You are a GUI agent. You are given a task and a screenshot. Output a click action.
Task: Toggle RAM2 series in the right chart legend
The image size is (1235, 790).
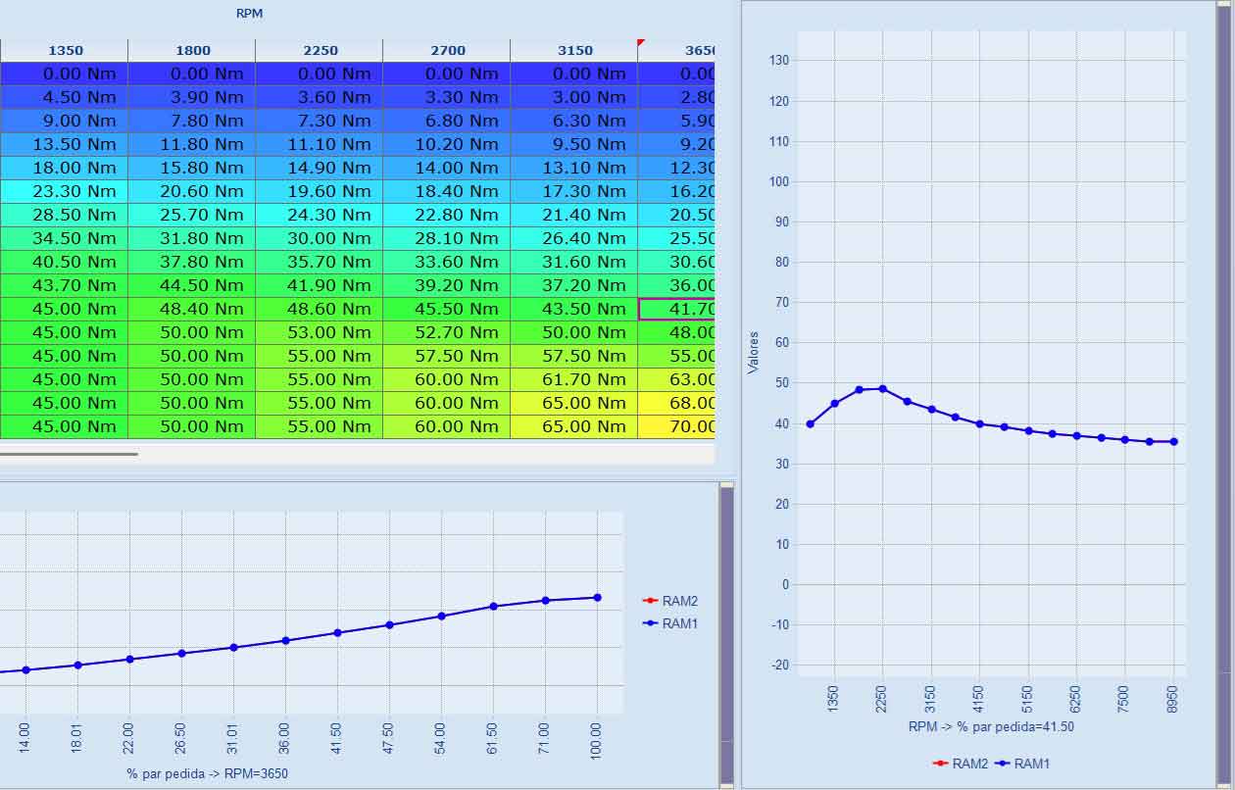pos(961,764)
